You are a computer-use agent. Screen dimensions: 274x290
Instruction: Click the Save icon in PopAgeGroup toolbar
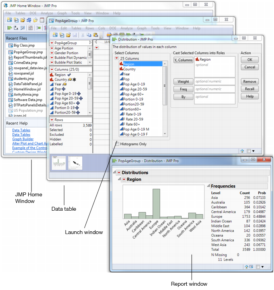click(x=75, y=35)
